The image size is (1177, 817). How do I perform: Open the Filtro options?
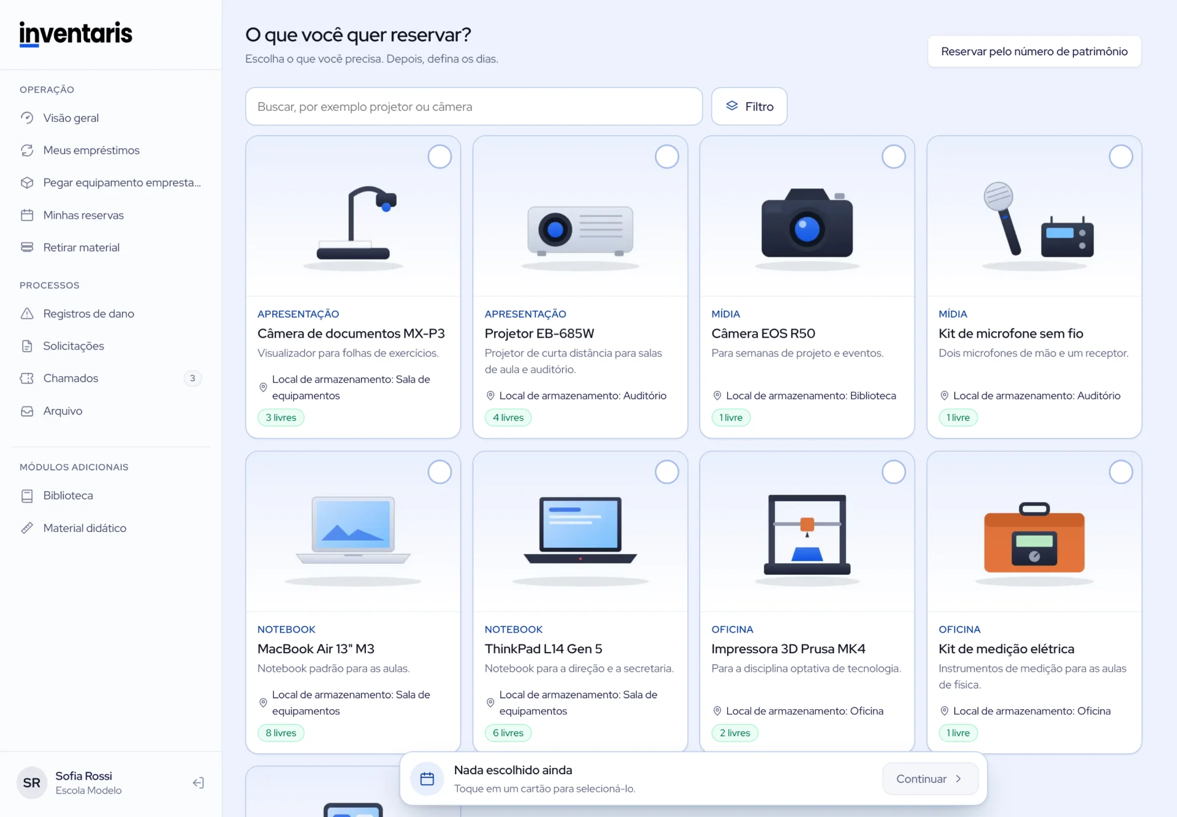click(x=749, y=107)
